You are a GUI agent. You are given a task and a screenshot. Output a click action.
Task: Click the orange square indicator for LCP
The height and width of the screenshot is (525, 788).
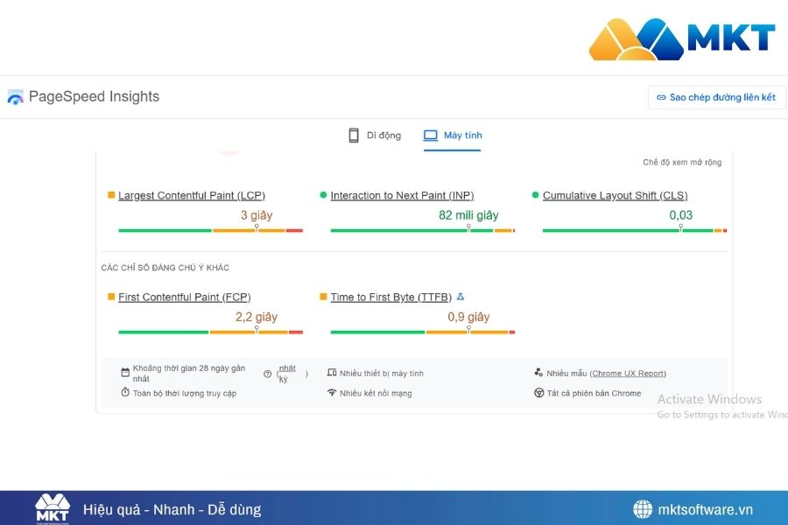[111, 195]
